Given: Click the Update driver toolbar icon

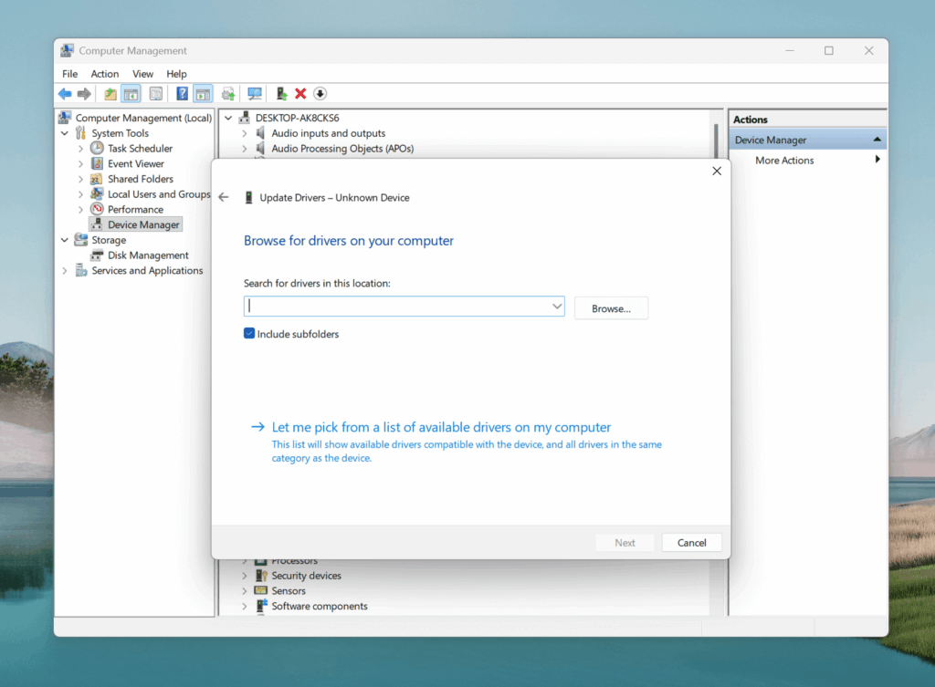Looking at the screenshot, I should [x=282, y=94].
